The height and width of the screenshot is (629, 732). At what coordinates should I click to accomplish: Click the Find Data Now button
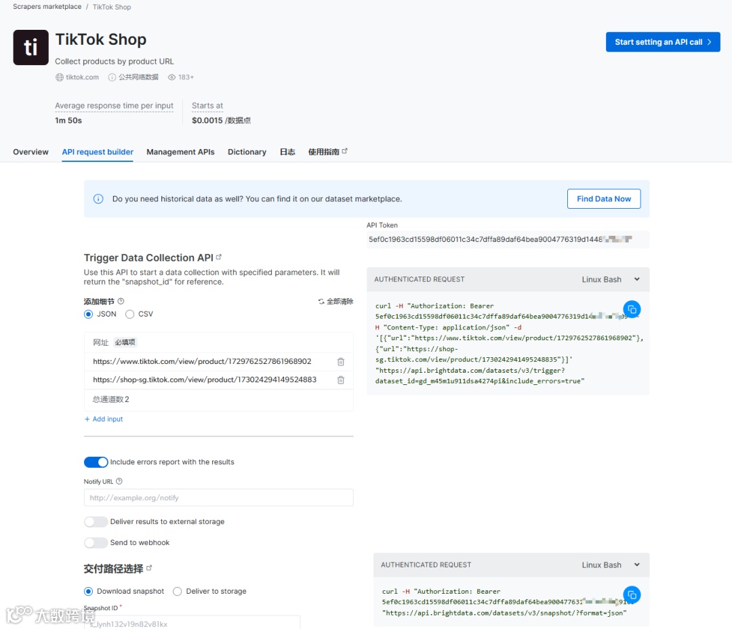(604, 199)
